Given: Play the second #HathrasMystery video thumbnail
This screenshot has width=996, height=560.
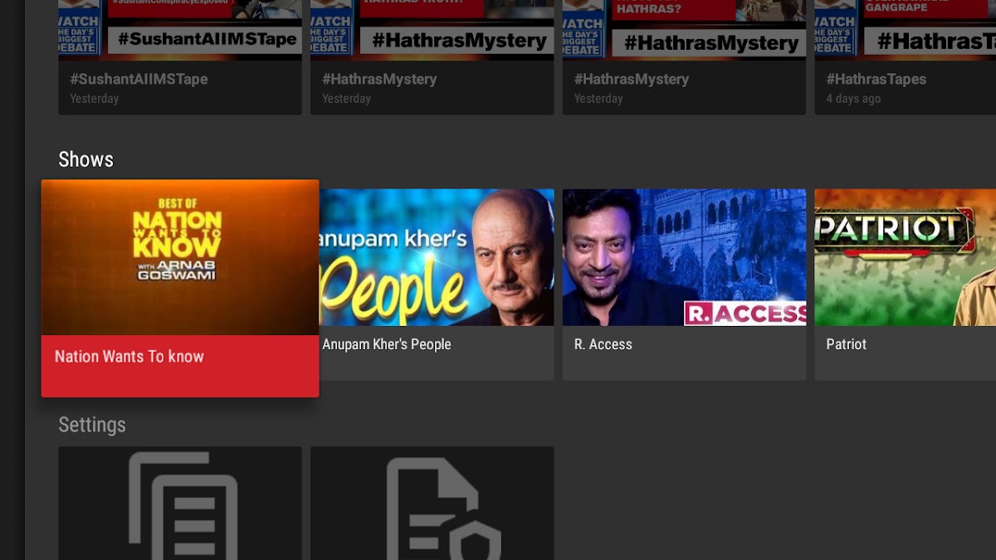Looking at the screenshot, I should [x=684, y=29].
